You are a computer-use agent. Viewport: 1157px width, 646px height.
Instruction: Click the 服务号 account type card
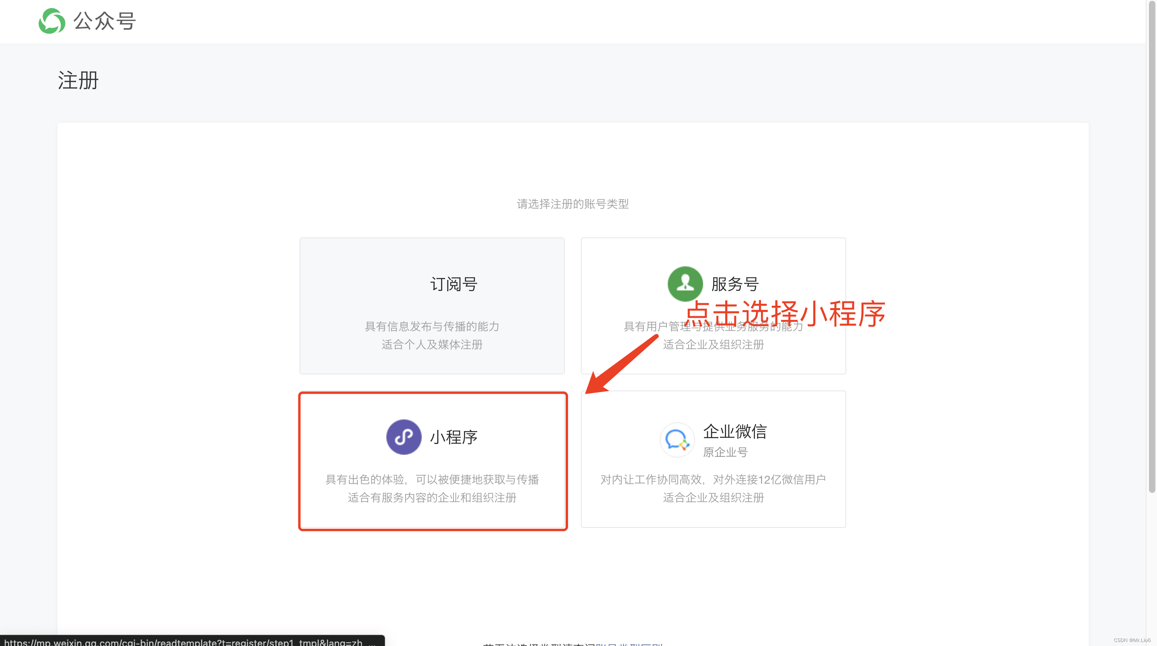point(713,306)
